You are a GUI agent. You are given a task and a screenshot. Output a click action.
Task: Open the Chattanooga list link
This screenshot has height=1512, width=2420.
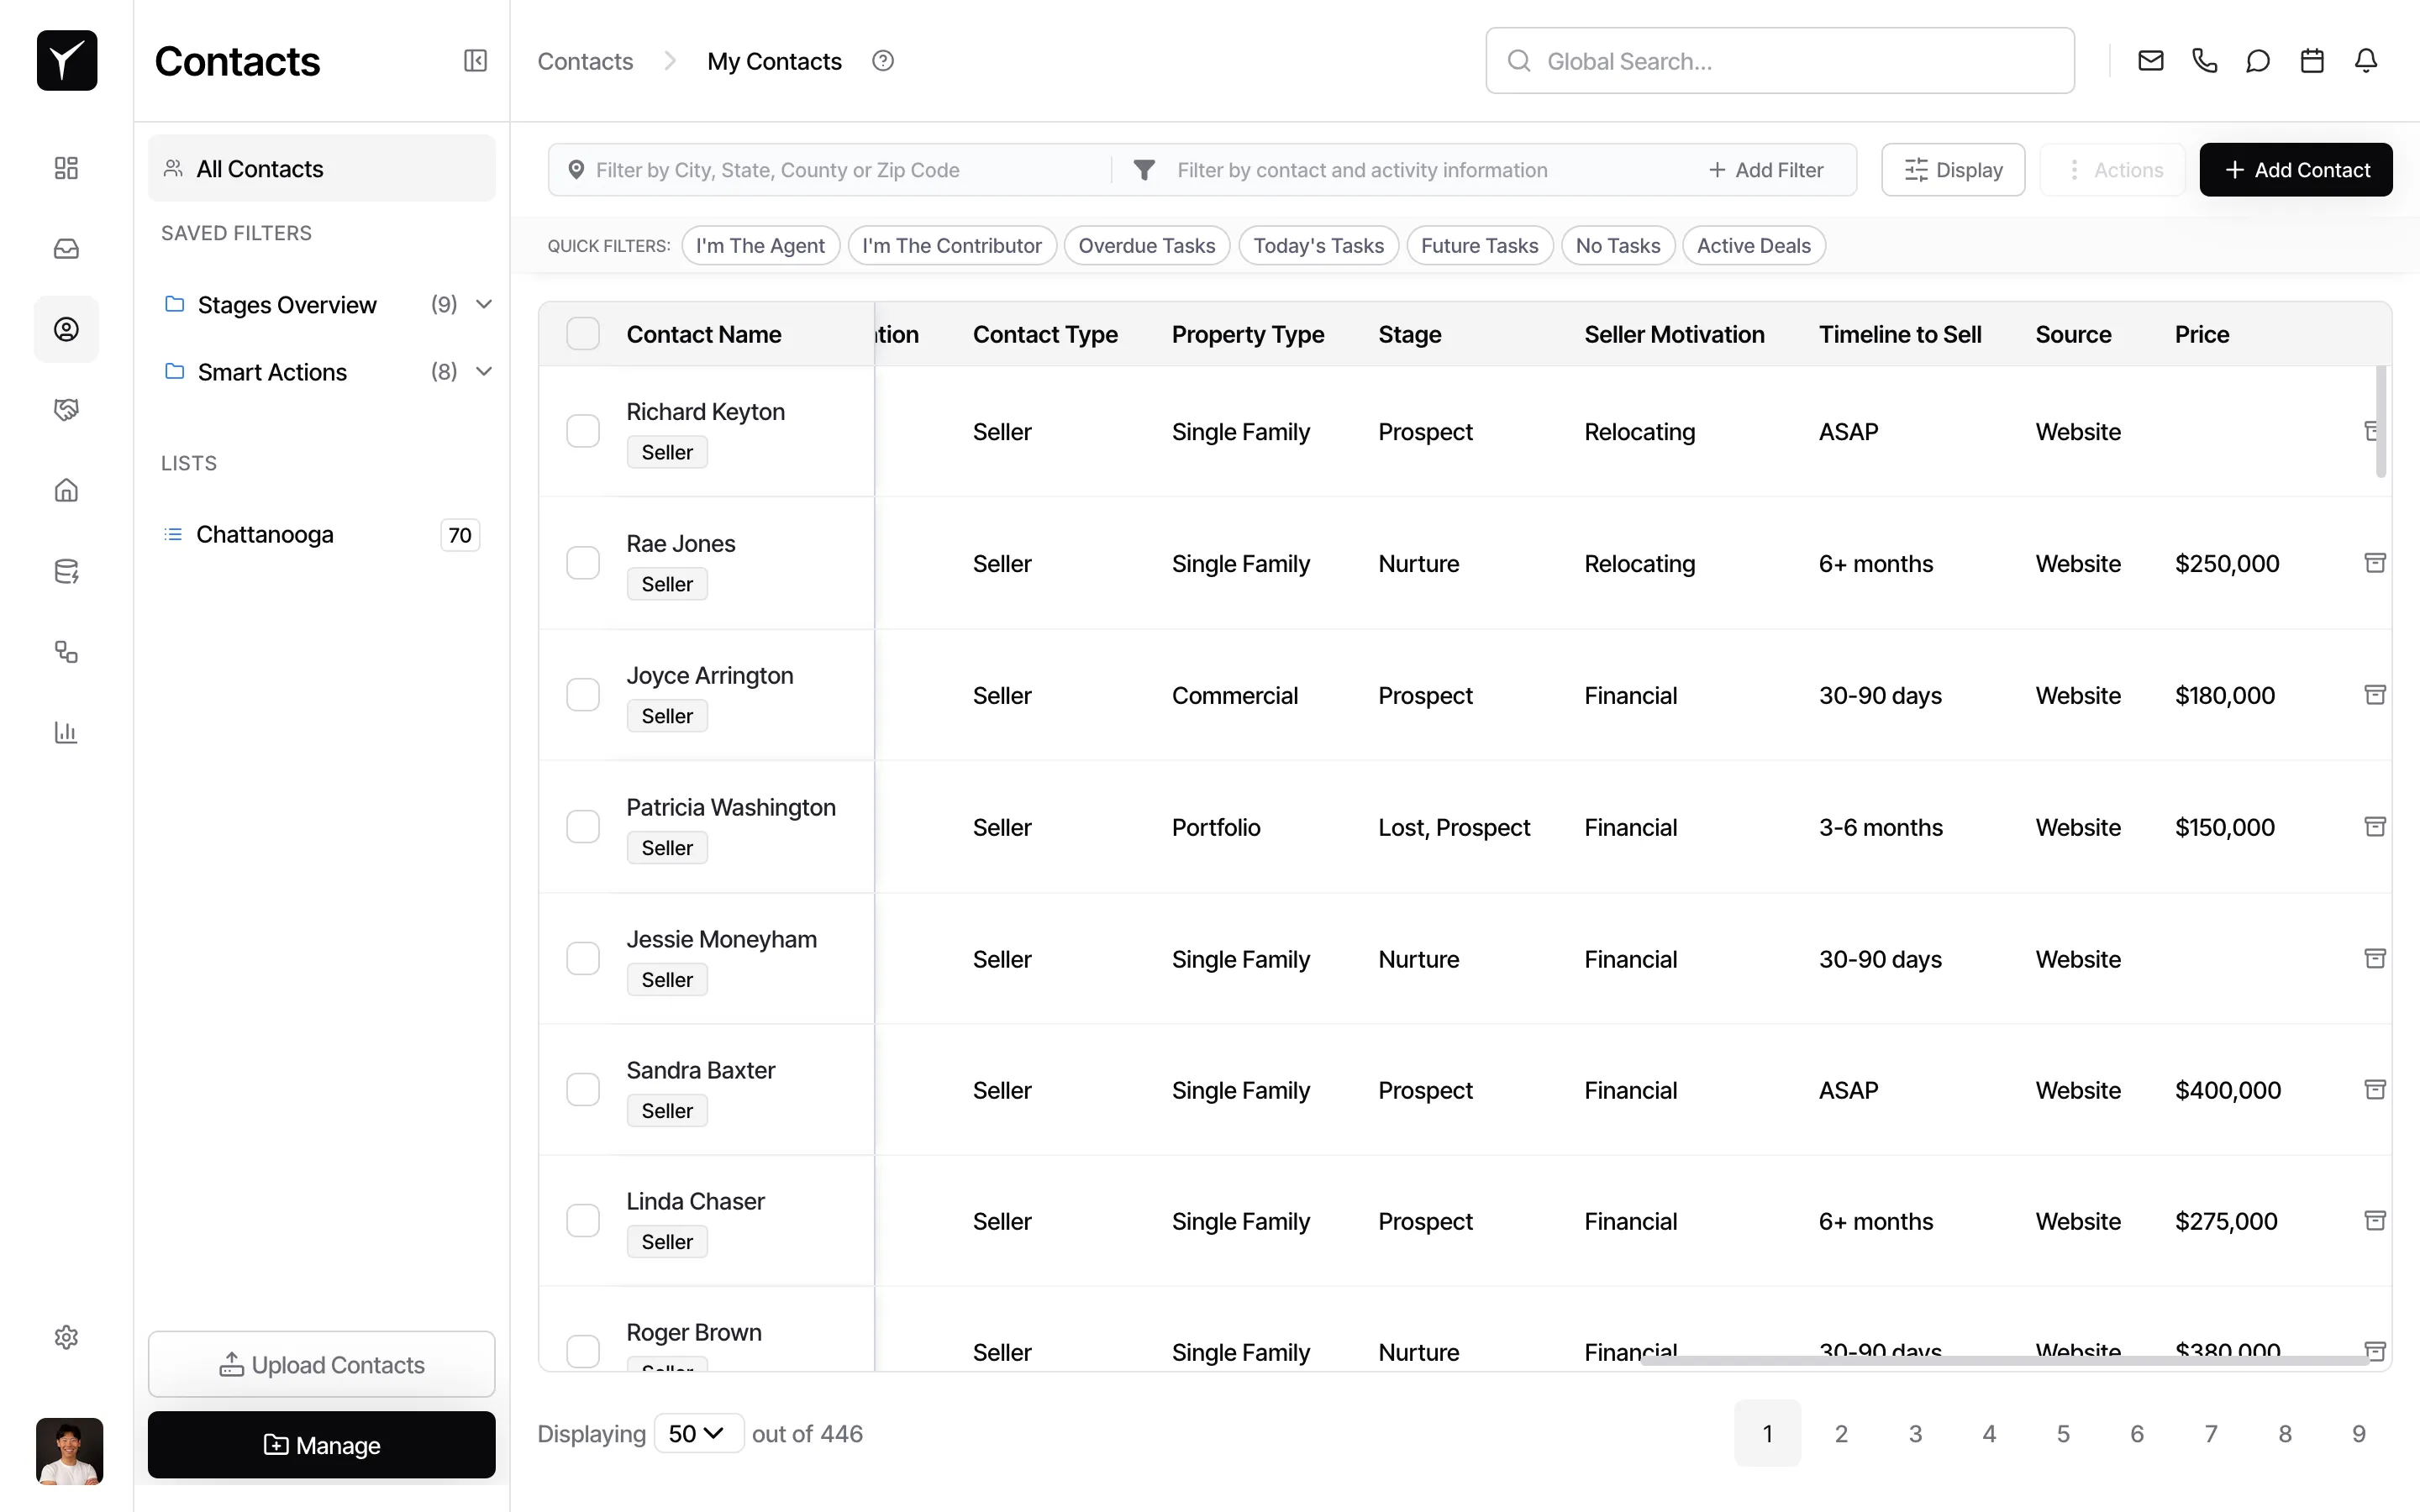[x=265, y=534]
